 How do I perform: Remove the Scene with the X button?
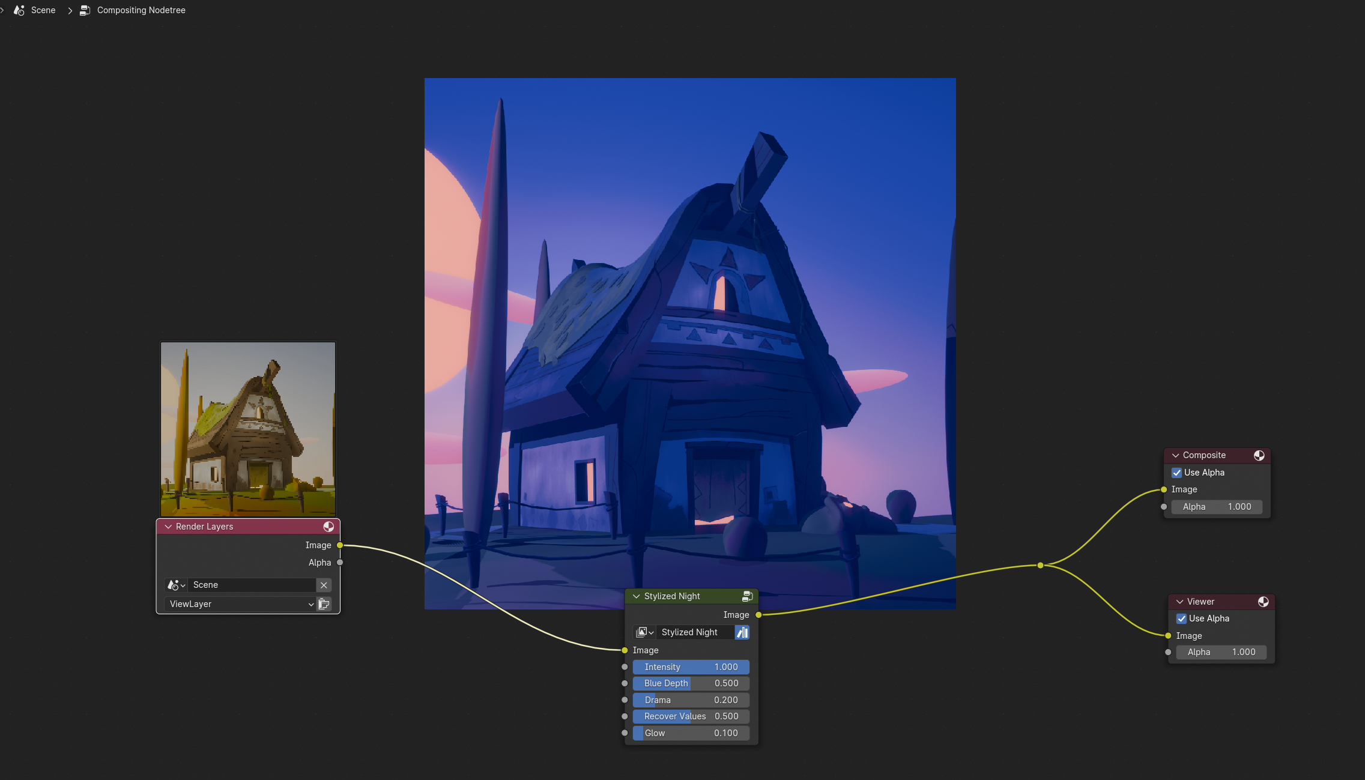[x=324, y=585]
